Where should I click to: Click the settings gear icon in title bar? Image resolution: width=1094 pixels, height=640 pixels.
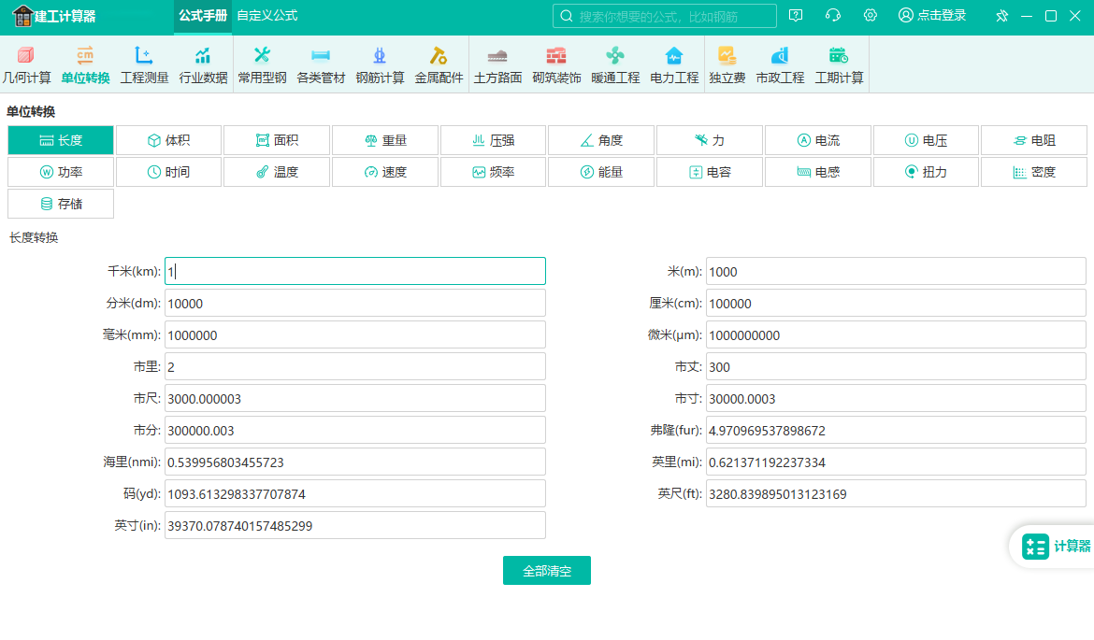[870, 16]
